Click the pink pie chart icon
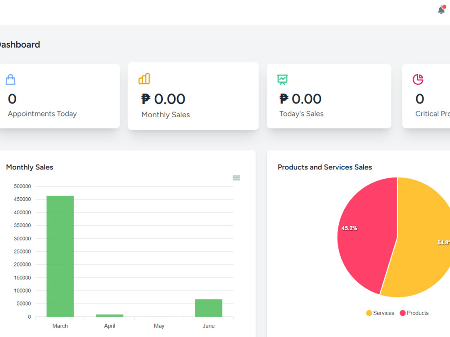 418,80
